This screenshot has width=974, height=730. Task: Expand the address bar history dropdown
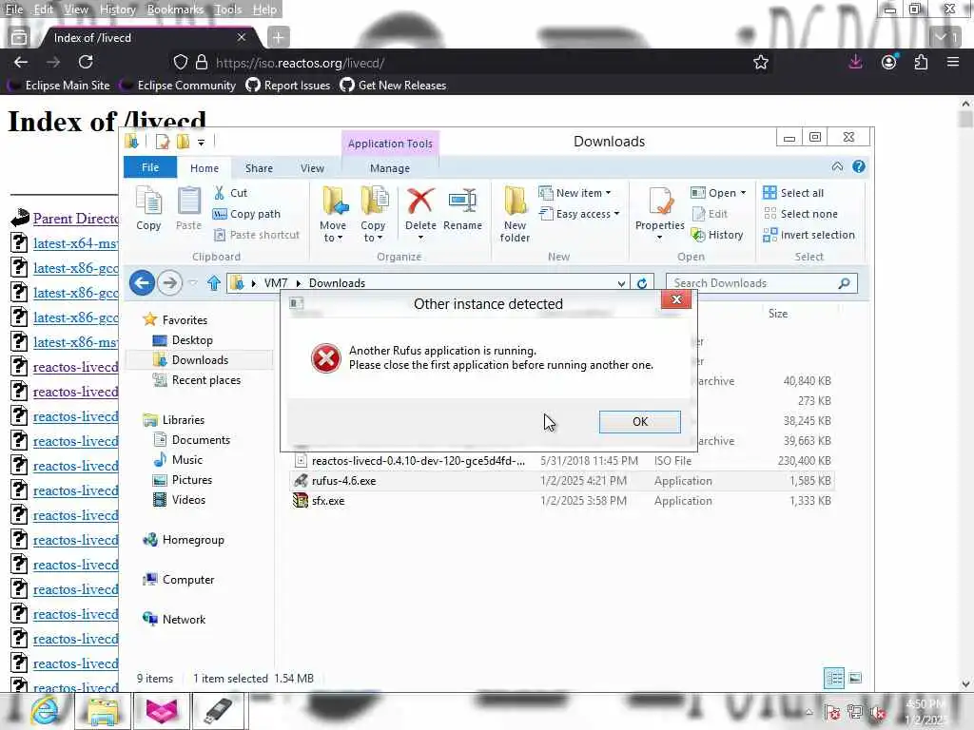[621, 283]
